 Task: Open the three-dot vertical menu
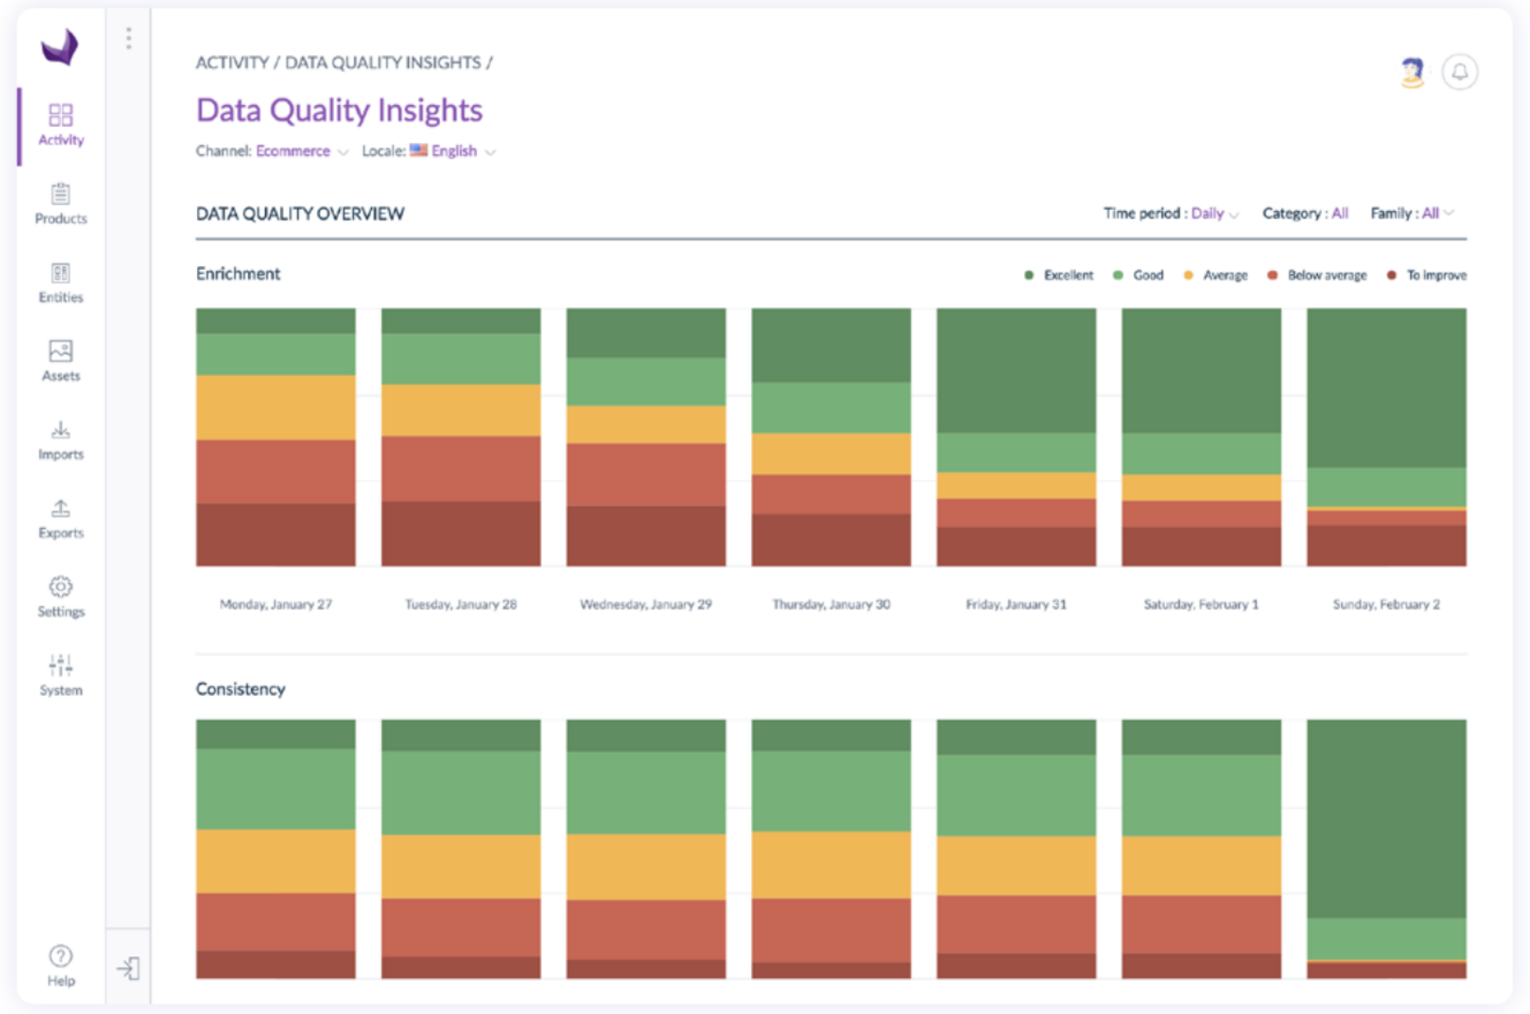point(129,39)
